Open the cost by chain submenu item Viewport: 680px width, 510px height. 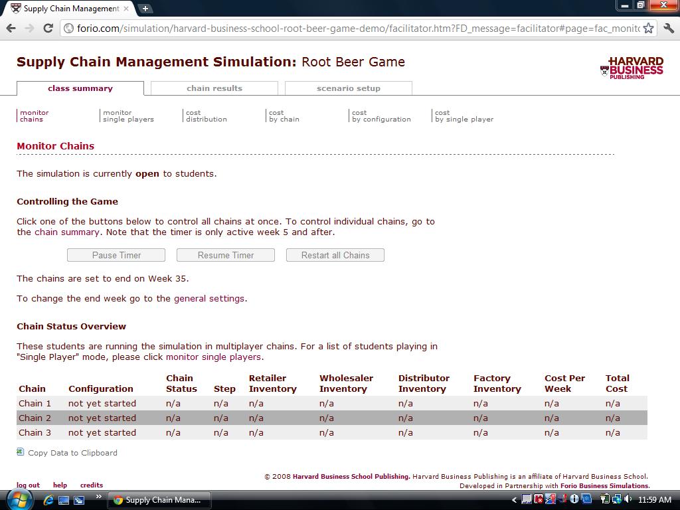284,116
